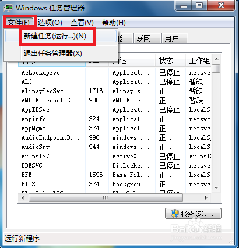Click the AMD Exte... description cell

tap(131, 100)
